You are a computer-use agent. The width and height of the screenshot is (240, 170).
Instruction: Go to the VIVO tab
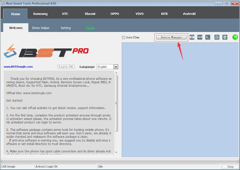coord(140,14)
